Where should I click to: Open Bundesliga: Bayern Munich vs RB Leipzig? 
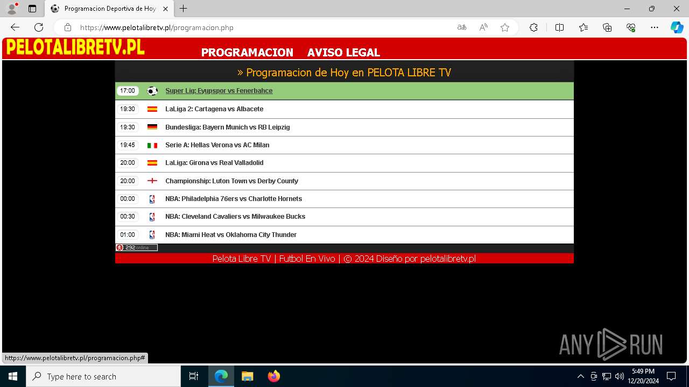[228, 127]
